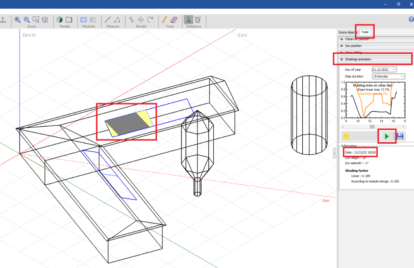Switch to the Scene objects tab
This screenshot has width=414, height=268.
coord(347,32)
